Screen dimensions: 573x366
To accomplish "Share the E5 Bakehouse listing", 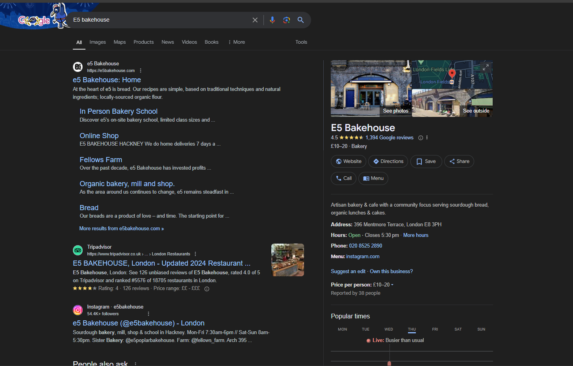I will point(459,161).
